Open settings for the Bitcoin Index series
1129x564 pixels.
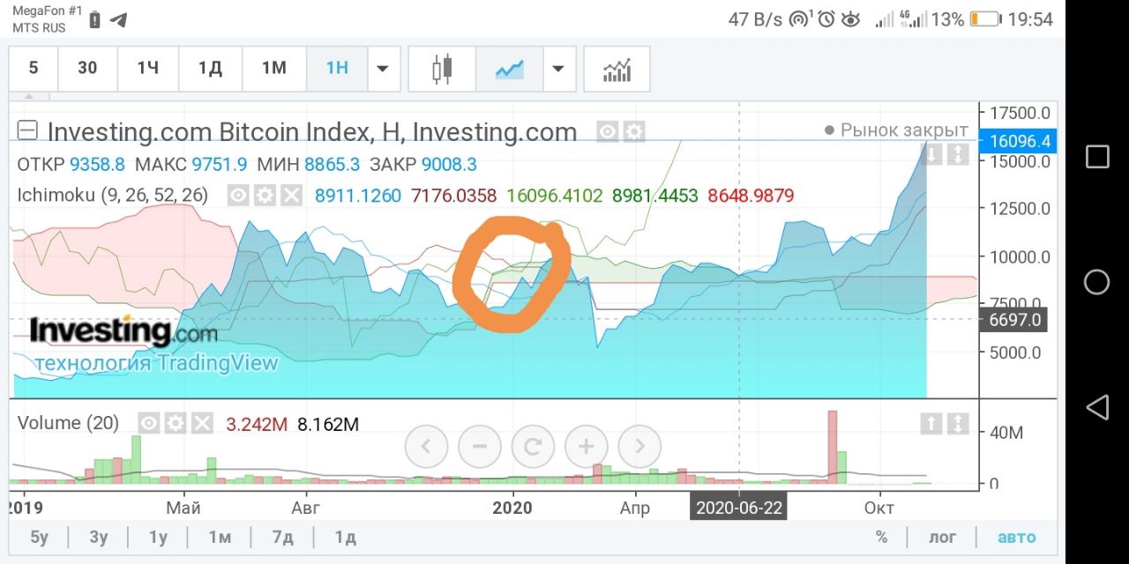[x=633, y=132]
